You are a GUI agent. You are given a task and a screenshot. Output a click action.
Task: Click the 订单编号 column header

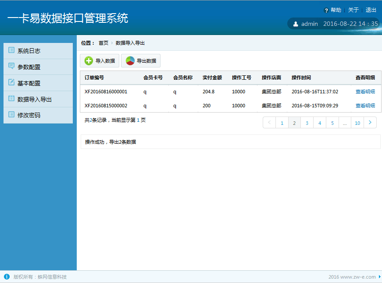click(95, 77)
